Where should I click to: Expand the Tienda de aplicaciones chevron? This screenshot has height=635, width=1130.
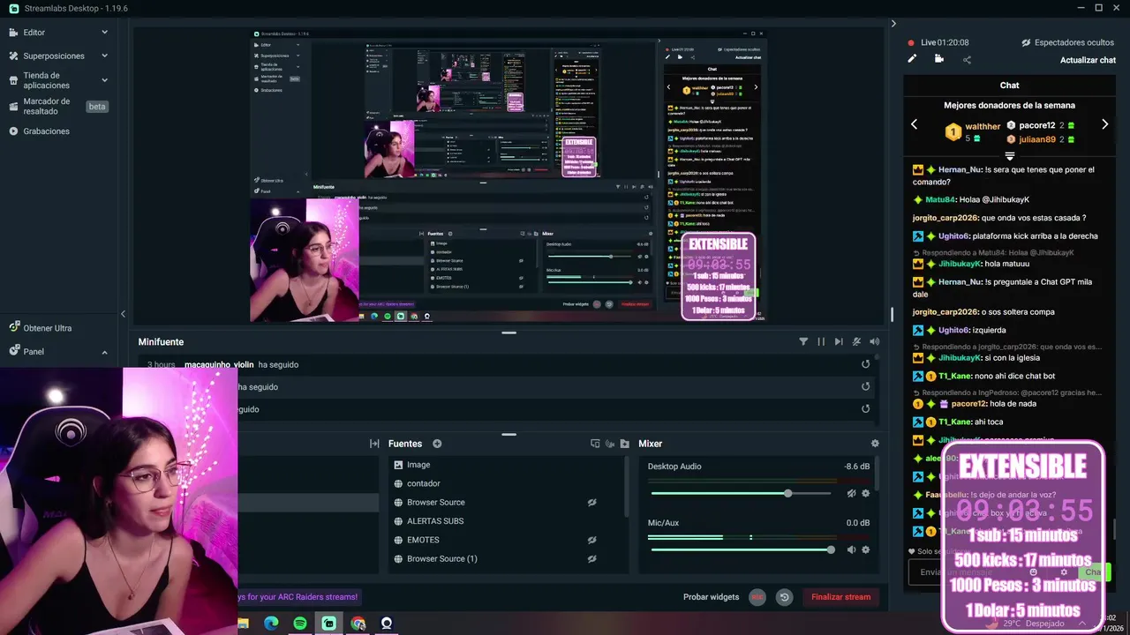click(104, 80)
